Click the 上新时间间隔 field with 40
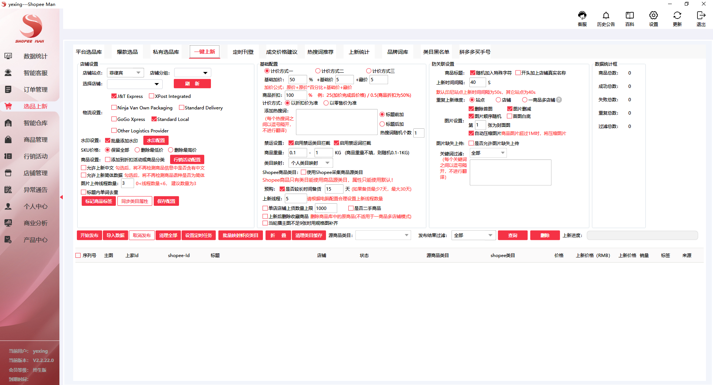713x385 pixels. point(478,82)
